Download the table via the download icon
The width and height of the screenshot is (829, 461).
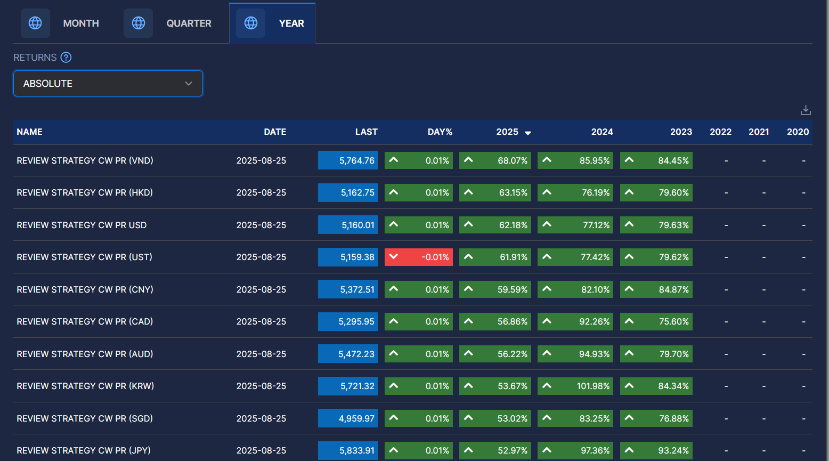[x=806, y=110]
